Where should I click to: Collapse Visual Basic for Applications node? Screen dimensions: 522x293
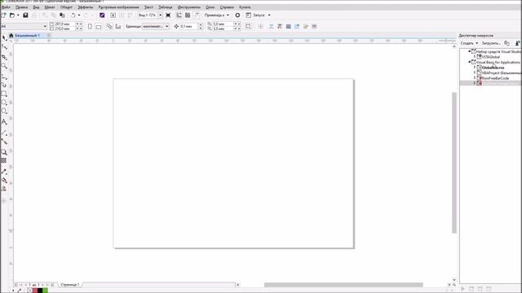point(470,62)
